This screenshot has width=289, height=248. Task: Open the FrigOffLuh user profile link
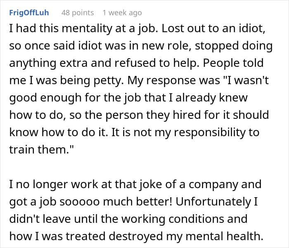pos(29,12)
